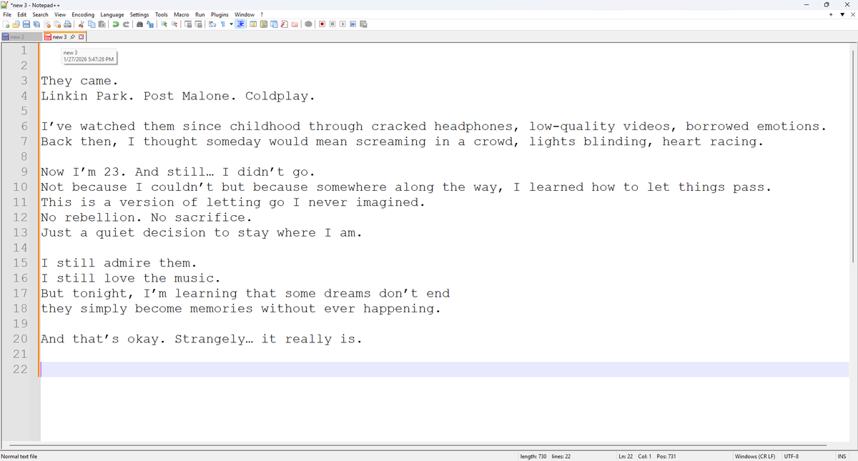The image size is (858, 461).
Task: Open the Folder as Workspace icon
Action: (295, 24)
